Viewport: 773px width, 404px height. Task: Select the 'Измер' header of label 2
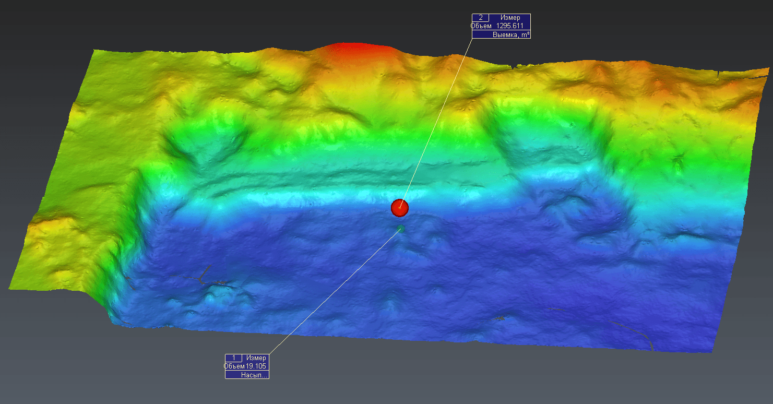(x=510, y=18)
